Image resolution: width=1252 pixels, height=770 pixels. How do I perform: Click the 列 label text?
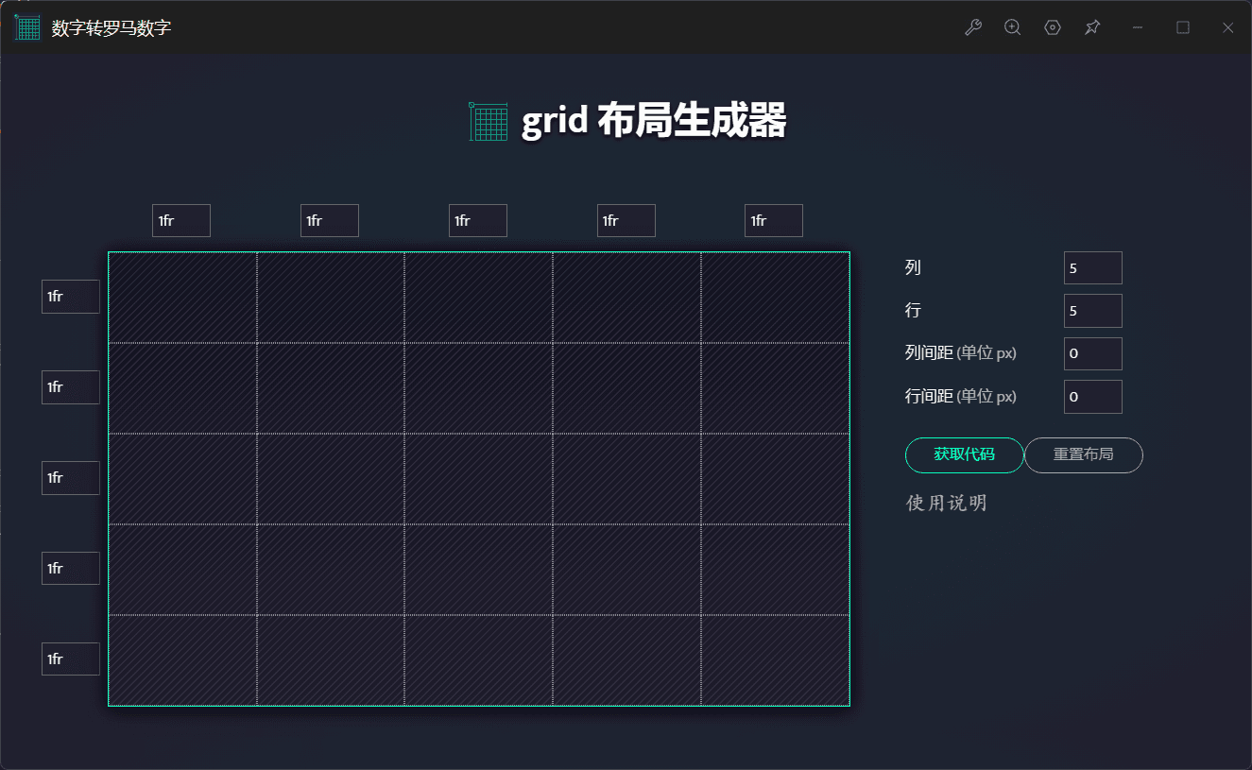(x=913, y=267)
